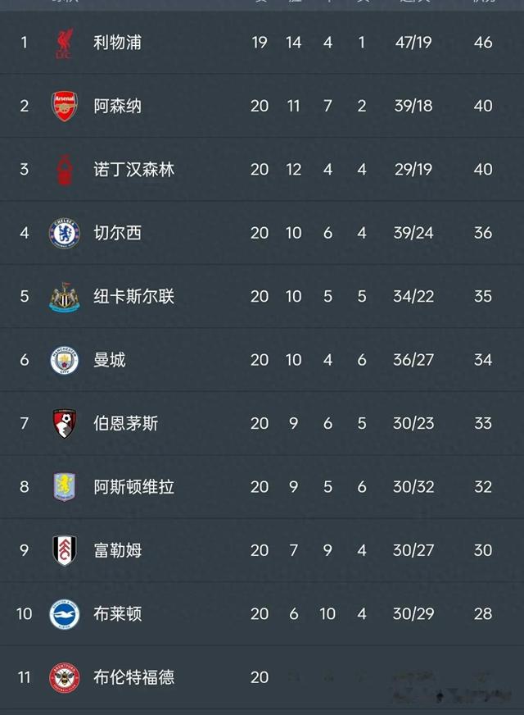The image size is (524, 715).
Task: Open team name 诺丁汉森林
Action: pos(133,169)
